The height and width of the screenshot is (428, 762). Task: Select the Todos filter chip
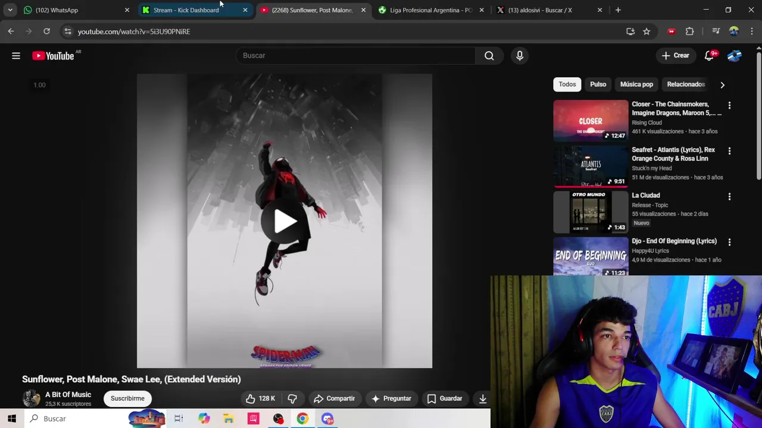tap(567, 84)
